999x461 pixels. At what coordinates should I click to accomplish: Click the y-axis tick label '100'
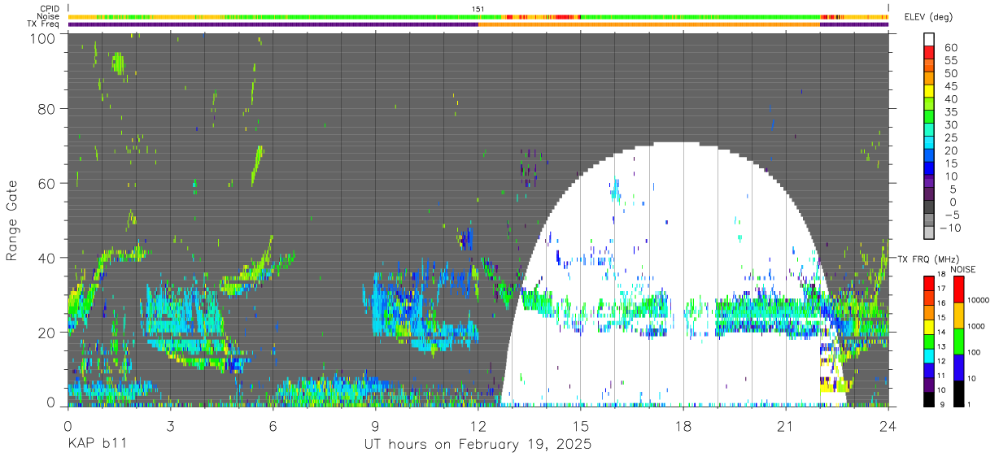point(43,38)
